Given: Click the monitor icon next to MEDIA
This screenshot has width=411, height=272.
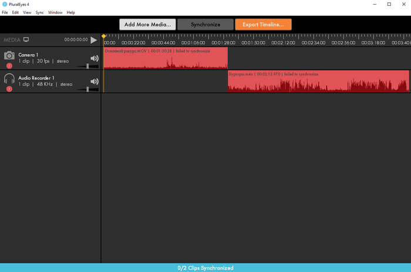Looking at the screenshot, I should pyautogui.click(x=26, y=40).
